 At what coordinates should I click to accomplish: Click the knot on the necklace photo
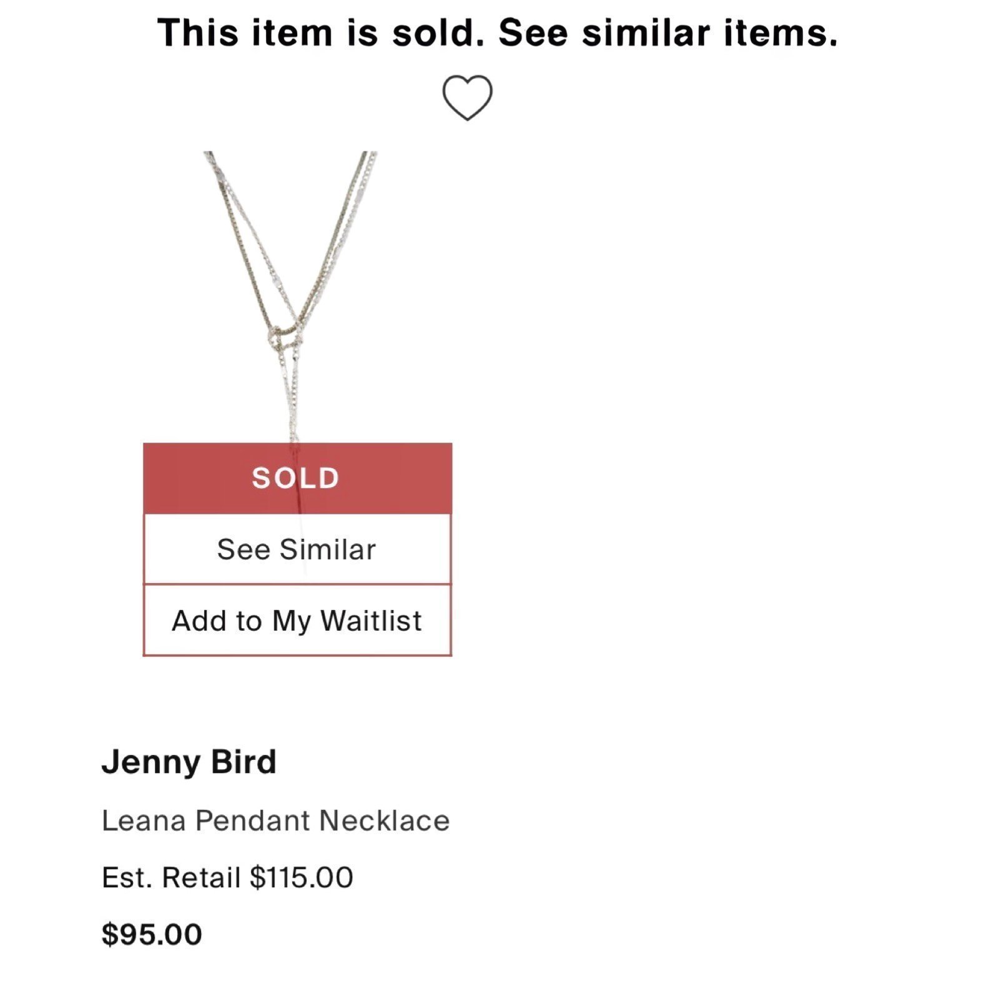(x=286, y=337)
